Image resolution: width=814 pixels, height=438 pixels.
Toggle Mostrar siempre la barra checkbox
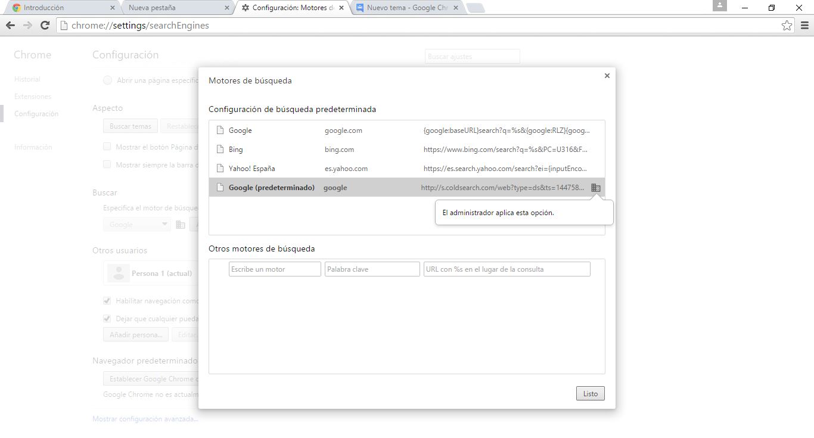(x=107, y=164)
